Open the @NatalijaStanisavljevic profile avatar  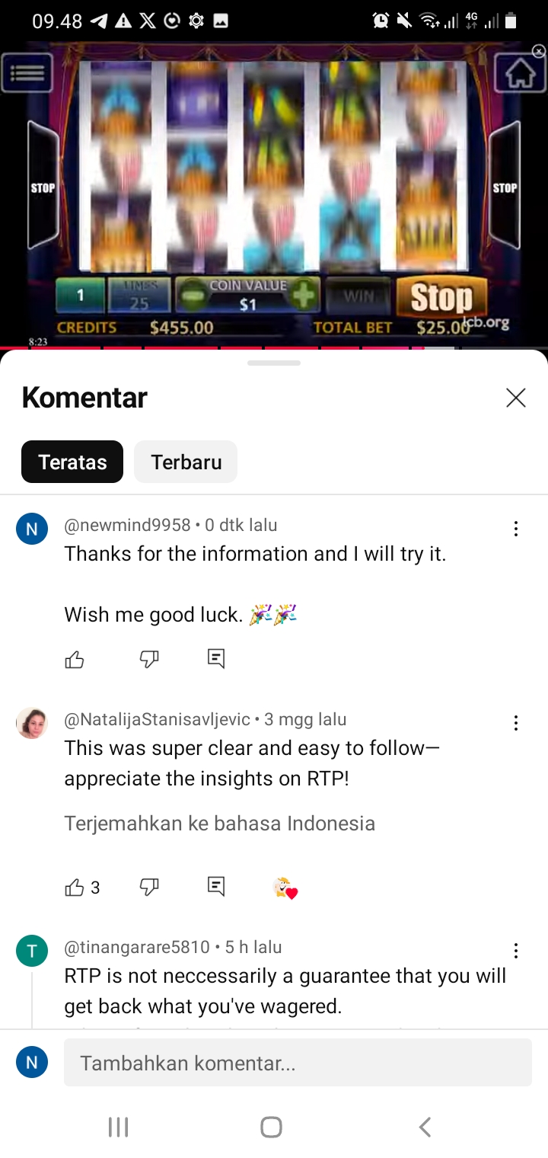(x=32, y=723)
